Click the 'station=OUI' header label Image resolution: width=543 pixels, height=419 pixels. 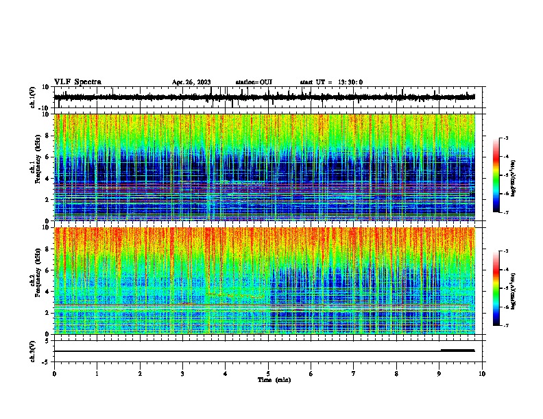[254, 82]
